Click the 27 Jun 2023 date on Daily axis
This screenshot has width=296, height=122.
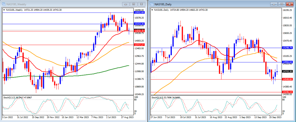coord(156,117)
